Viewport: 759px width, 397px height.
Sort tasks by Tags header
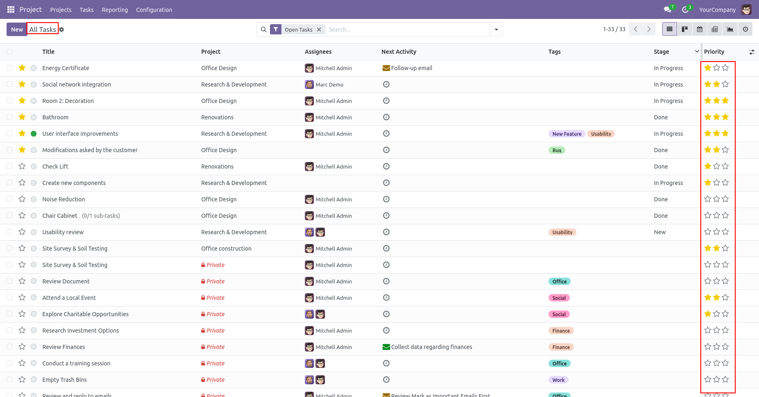coord(555,52)
